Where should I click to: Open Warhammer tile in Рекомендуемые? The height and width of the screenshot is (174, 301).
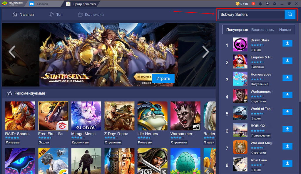click(x=185, y=116)
